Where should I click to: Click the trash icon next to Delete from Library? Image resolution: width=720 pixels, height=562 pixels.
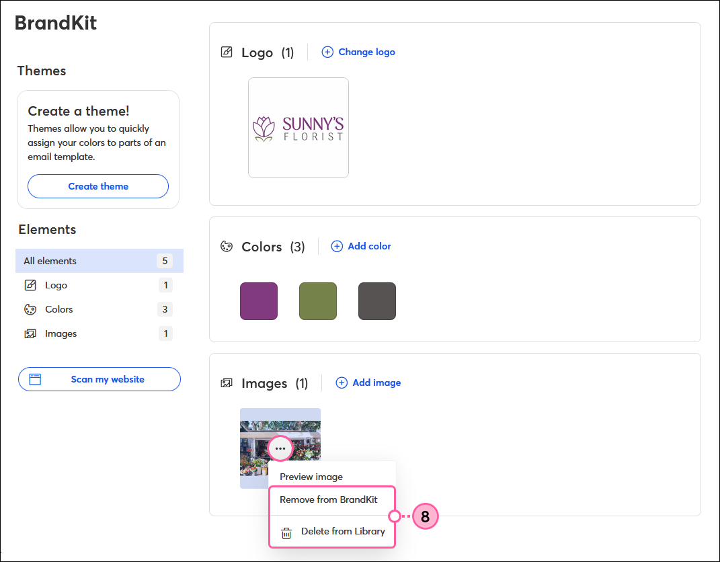[286, 532]
